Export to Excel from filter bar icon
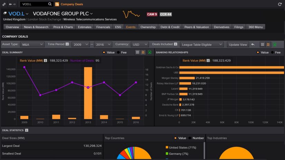 (275, 44)
